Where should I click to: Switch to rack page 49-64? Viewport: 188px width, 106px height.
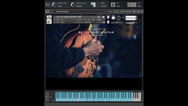pos(129,11)
